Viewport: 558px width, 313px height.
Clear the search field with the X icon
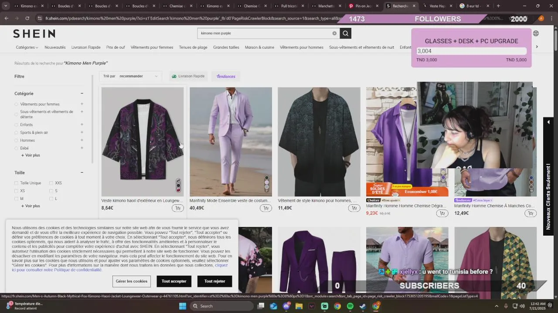point(334,33)
